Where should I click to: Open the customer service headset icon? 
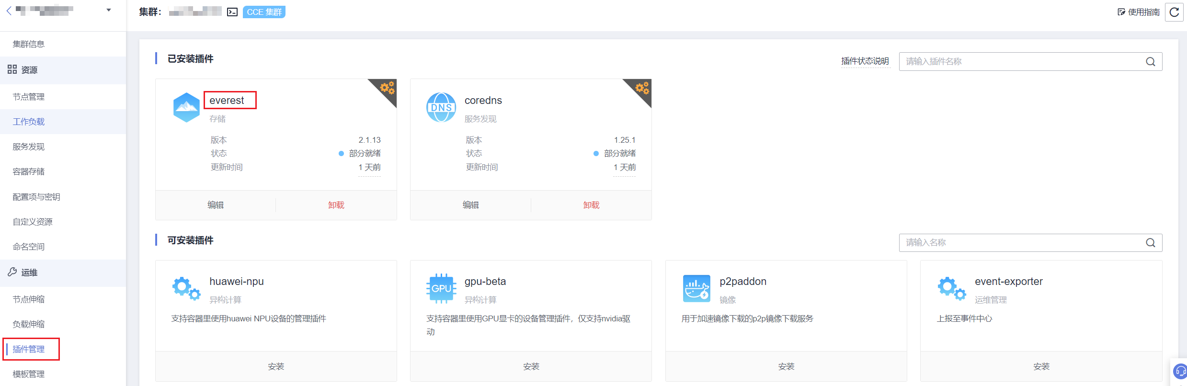[1180, 371]
